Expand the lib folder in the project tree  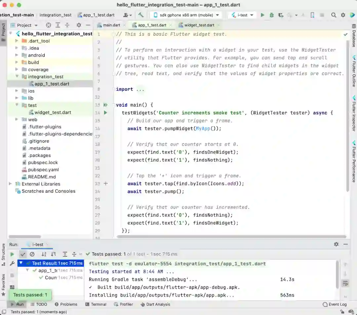pyautogui.click(x=17, y=98)
